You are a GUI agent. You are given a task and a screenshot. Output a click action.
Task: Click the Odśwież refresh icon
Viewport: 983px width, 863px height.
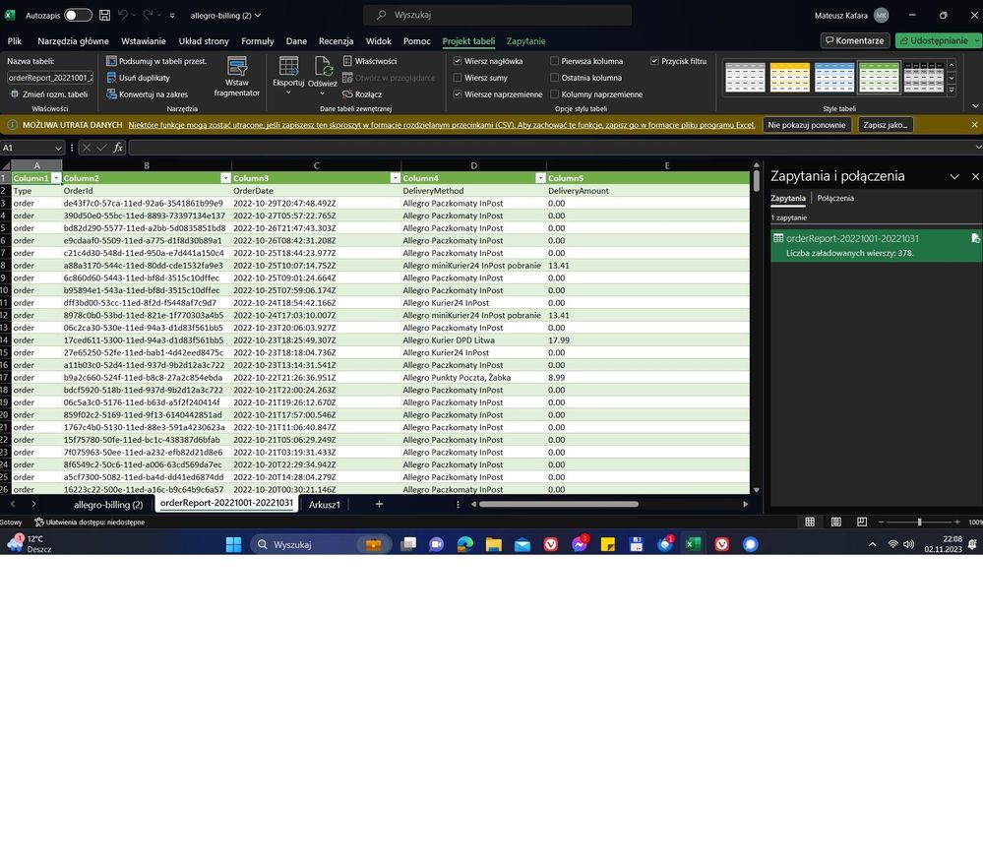323,67
